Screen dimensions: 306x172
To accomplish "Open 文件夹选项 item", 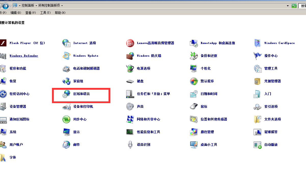I will (x=267, y=119).
